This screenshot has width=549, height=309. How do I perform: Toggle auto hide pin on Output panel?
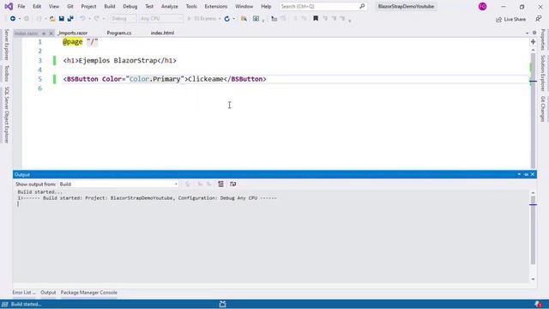click(x=526, y=174)
